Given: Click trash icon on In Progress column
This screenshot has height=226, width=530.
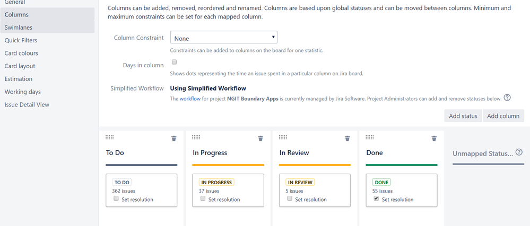Looking at the screenshot, I should (260, 138).
